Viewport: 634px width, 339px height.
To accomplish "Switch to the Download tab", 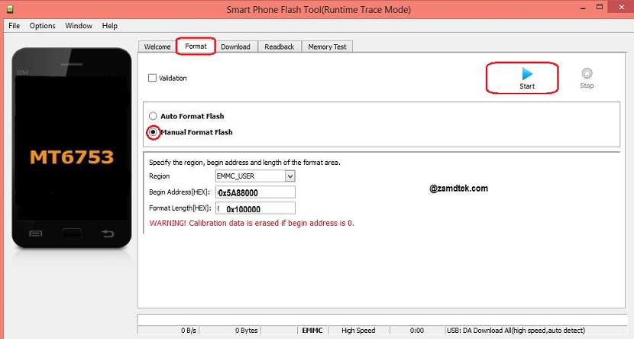I will click(x=235, y=47).
